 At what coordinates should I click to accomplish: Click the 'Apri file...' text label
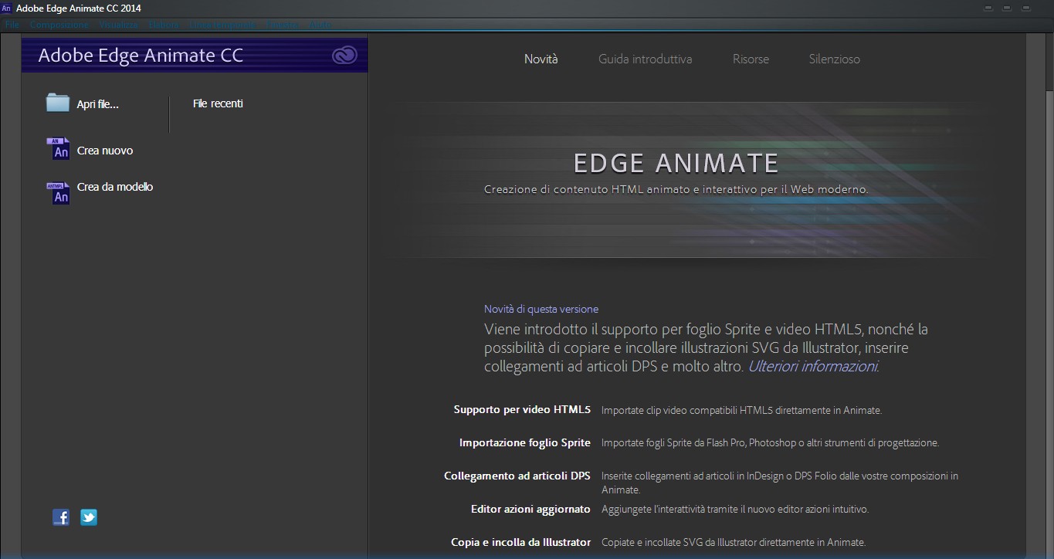98,104
